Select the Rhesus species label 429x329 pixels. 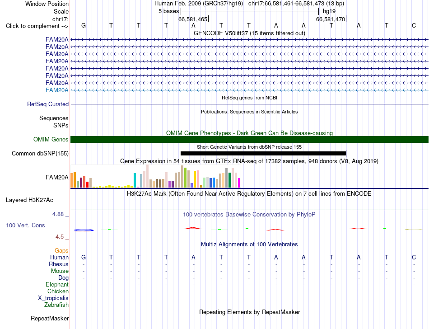point(59,264)
